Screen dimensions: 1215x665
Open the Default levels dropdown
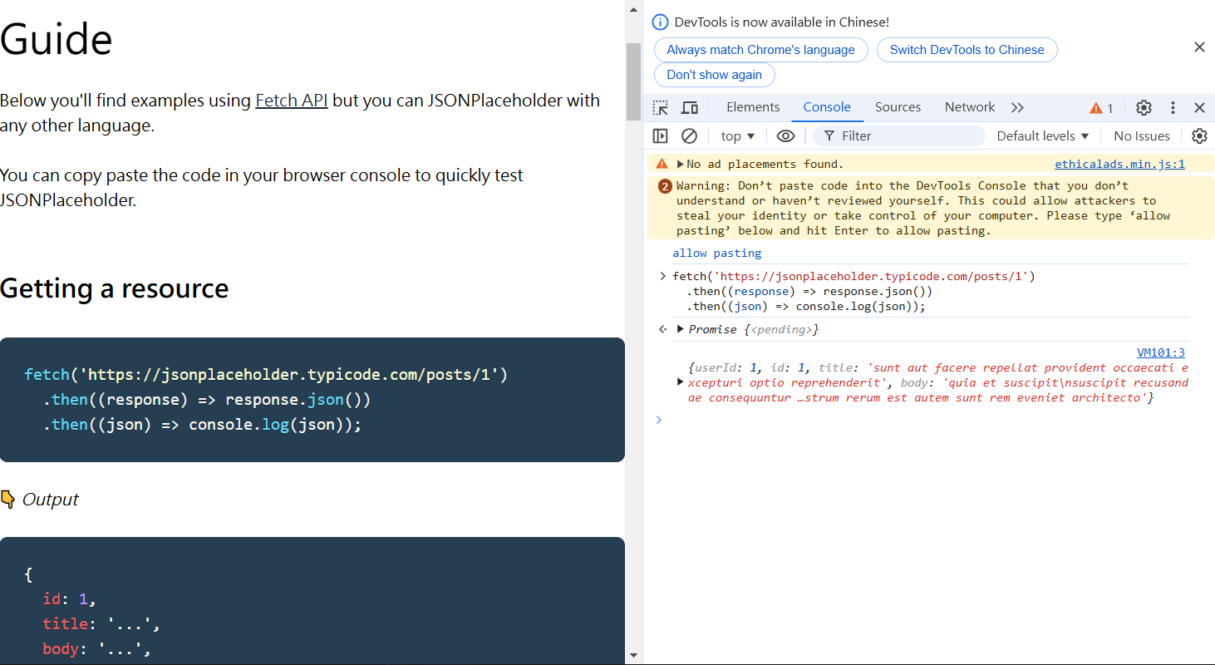pyautogui.click(x=1042, y=135)
